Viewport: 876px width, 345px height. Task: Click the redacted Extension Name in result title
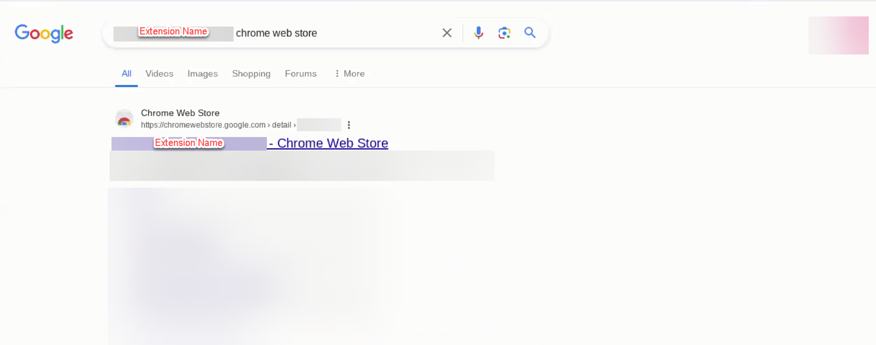click(x=189, y=143)
